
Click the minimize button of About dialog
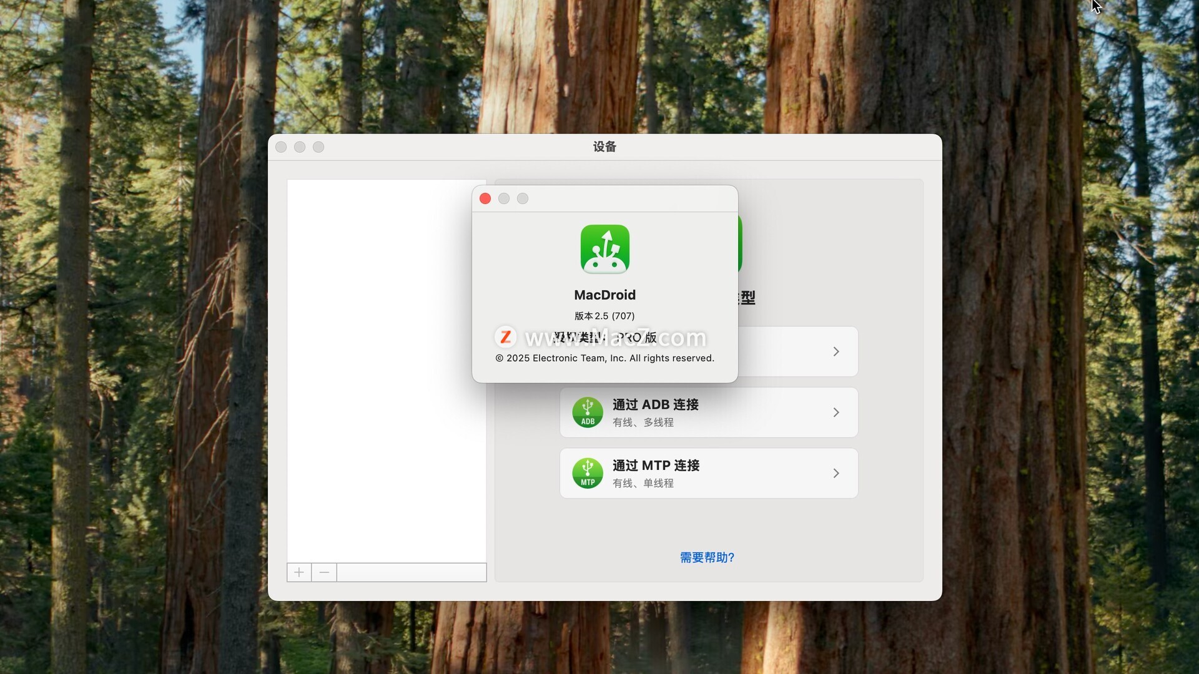[x=504, y=198]
